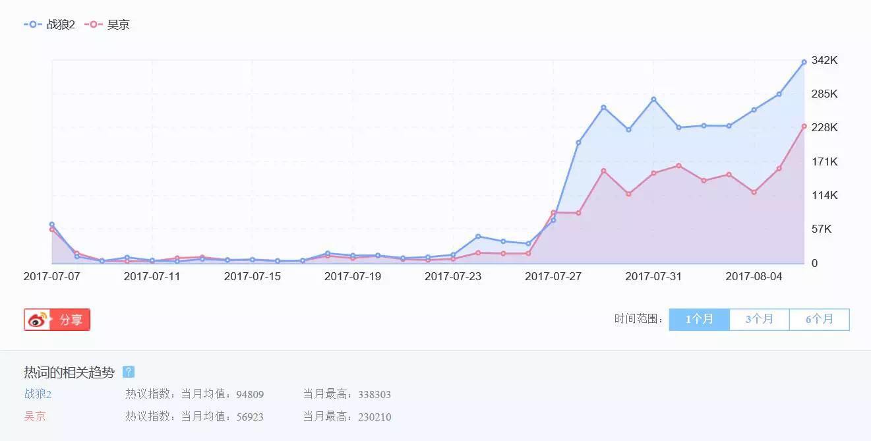Click the 2017-07-11 axis date label
The width and height of the screenshot is (871, 441).
tap(152, 276)
